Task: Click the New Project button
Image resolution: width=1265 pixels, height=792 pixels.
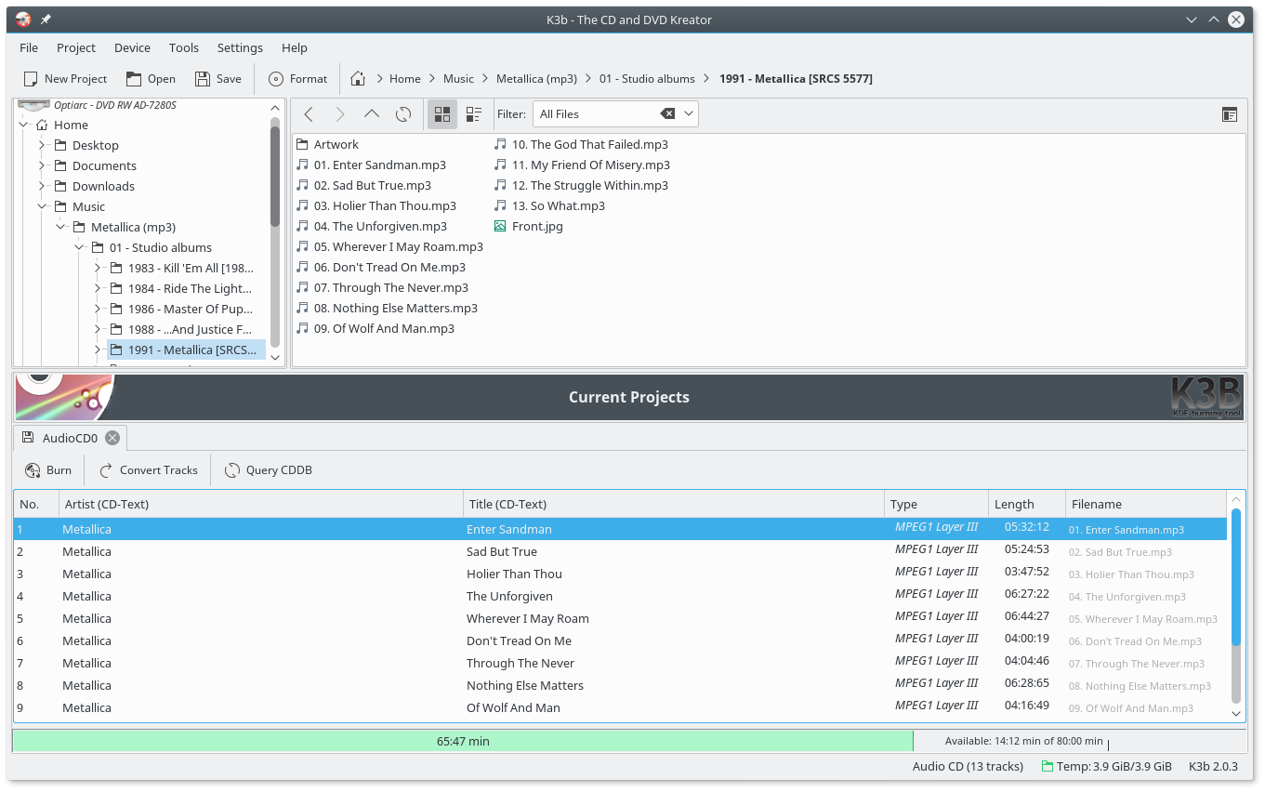Action: pos(65,79)
